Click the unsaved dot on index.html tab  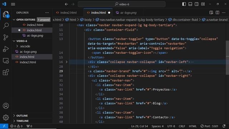coord(109,13)
